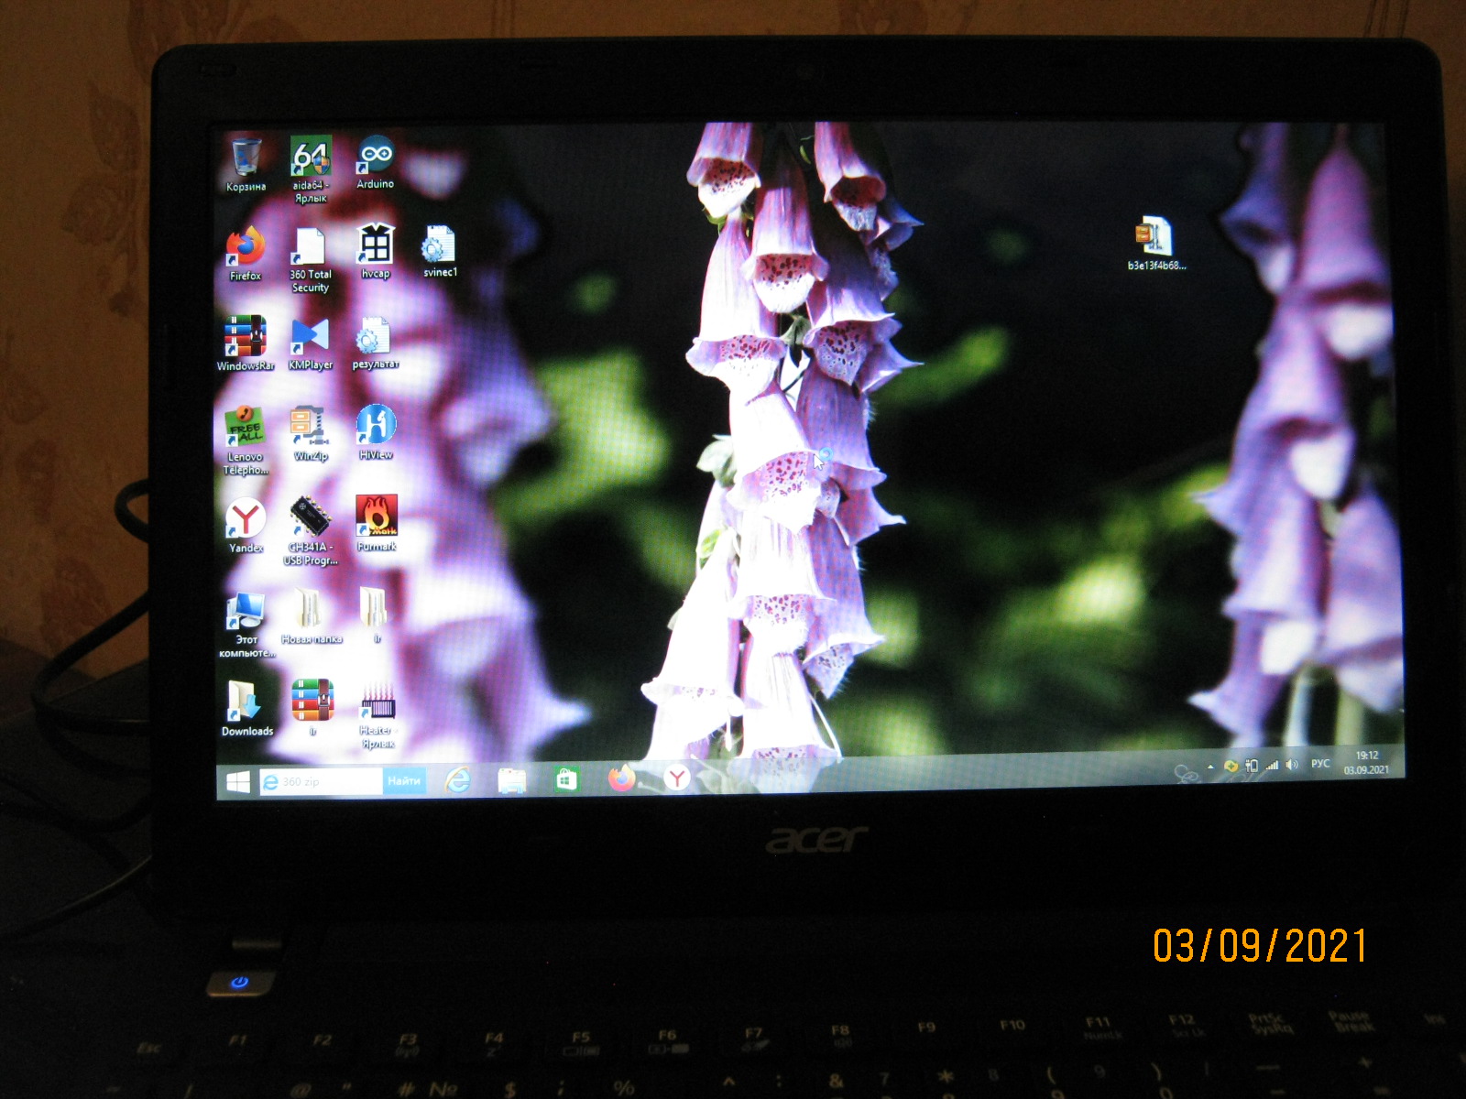Select the hvcap desktop icon
Image resolution: width=1466 pixels, height=1099 pixels.
coord(376,246)
